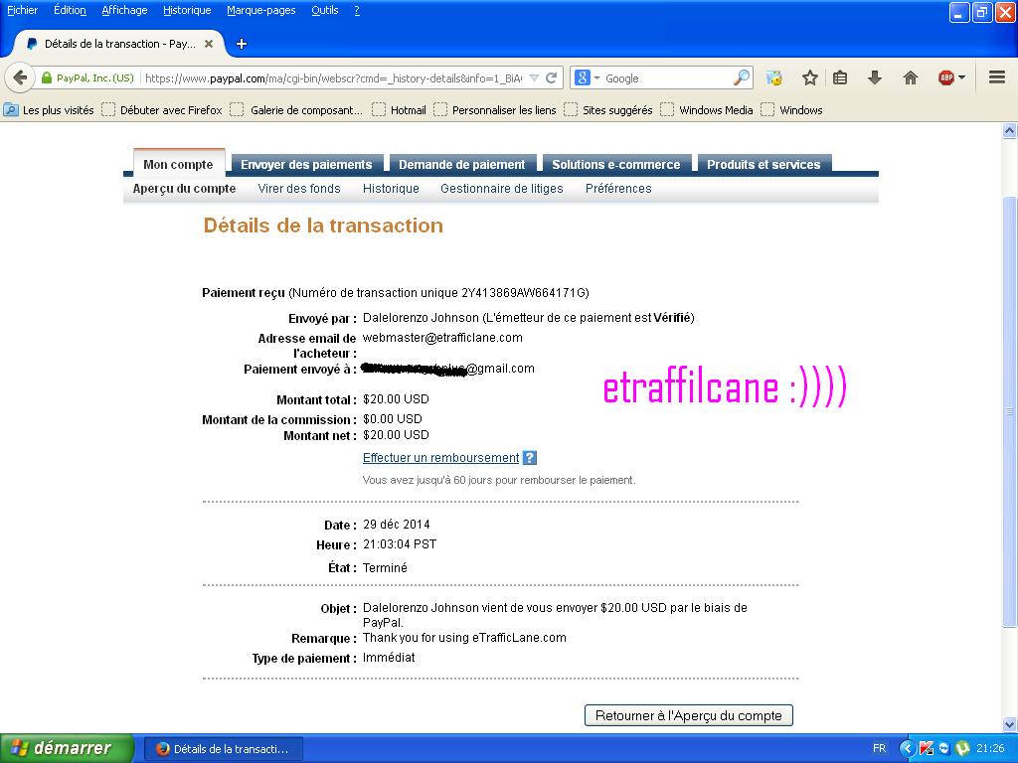Click the Windows démarrer button
This screenshot has width=1018, height=763.
point(67,748)
